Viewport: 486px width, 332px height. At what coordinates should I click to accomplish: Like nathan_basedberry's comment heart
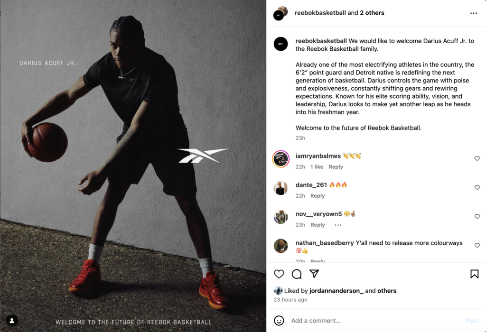pos(477,246)
